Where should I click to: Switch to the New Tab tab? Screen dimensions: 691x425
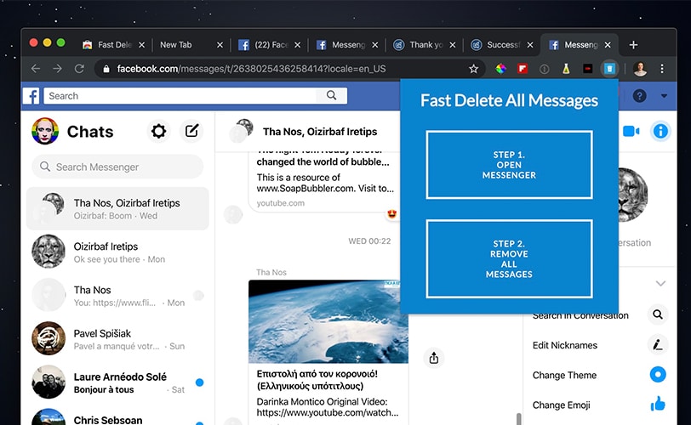pyautogui.click(x=191, y=45)
